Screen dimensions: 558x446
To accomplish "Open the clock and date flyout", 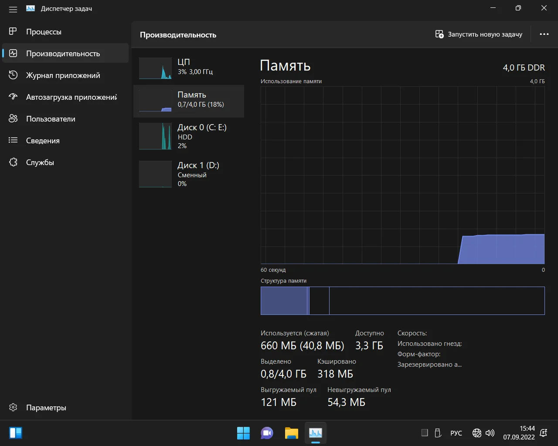I will (x=519, y=433).
